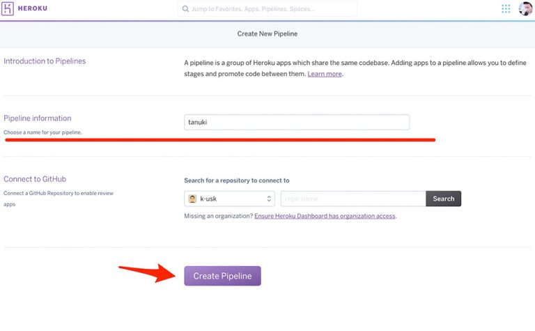
Task: Click the up-down chevron on the k-usk selector
Action: click(x=269, y=199)
